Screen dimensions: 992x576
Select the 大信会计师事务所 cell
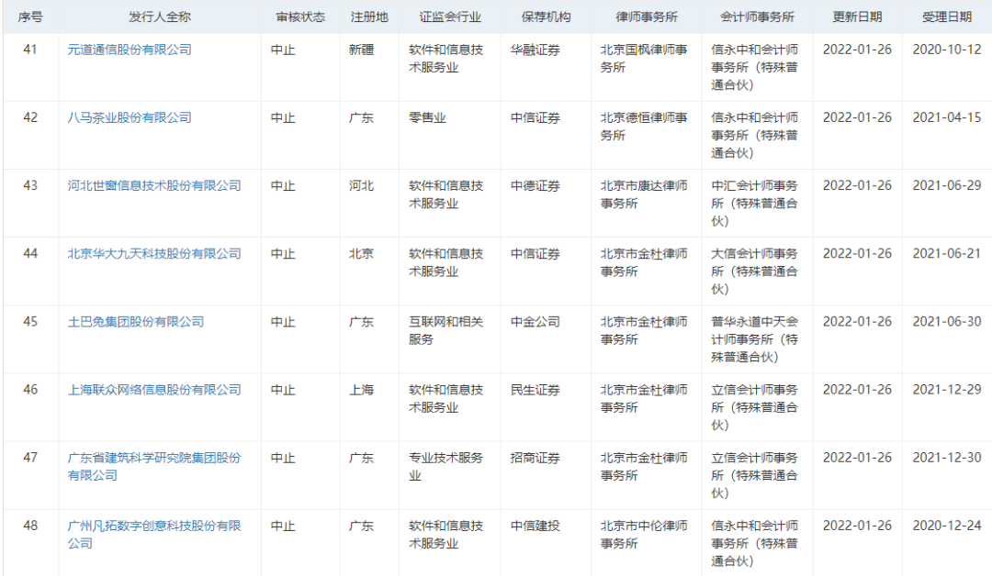tap(755, 271)
